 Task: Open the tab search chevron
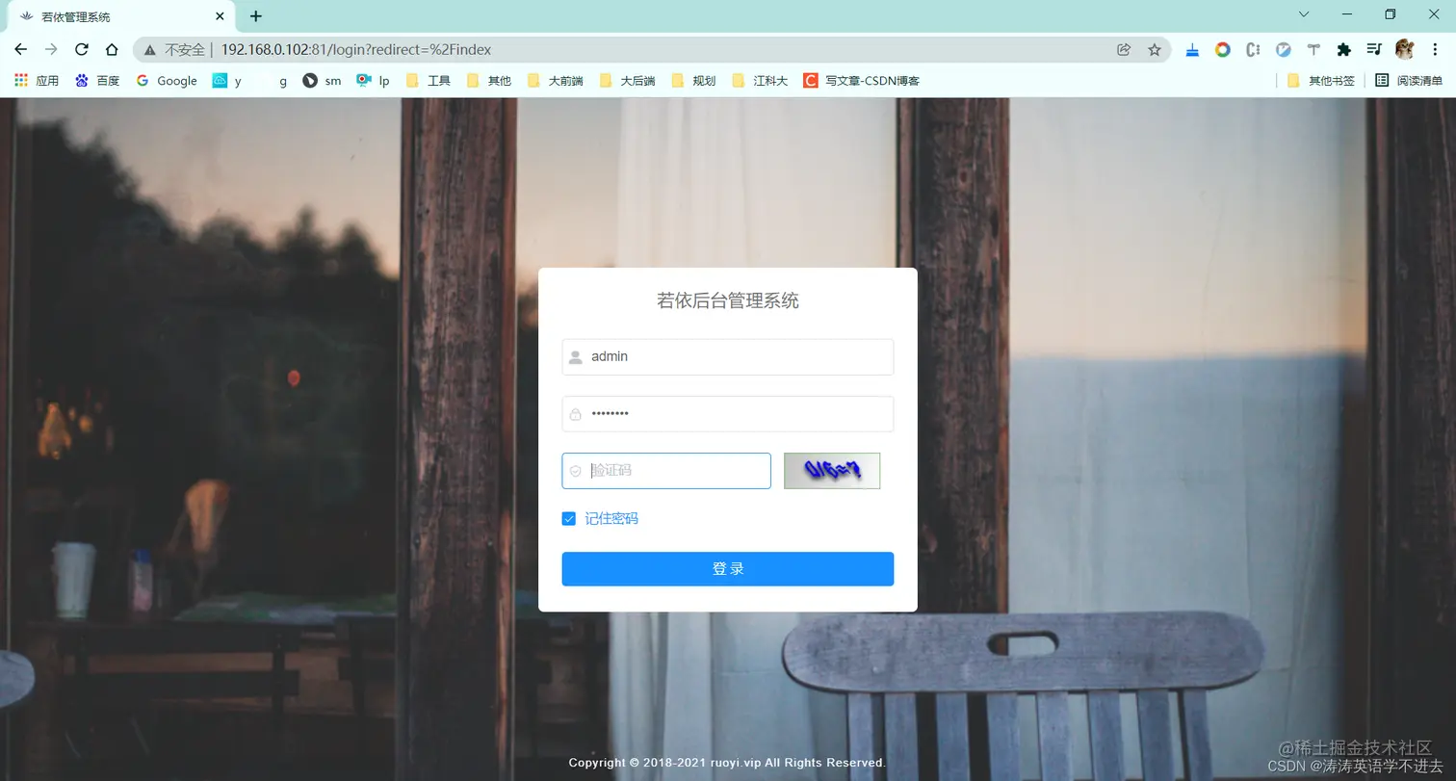[x=1304, y=14]
